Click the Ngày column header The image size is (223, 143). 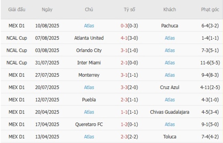click(x=47, y=10)
